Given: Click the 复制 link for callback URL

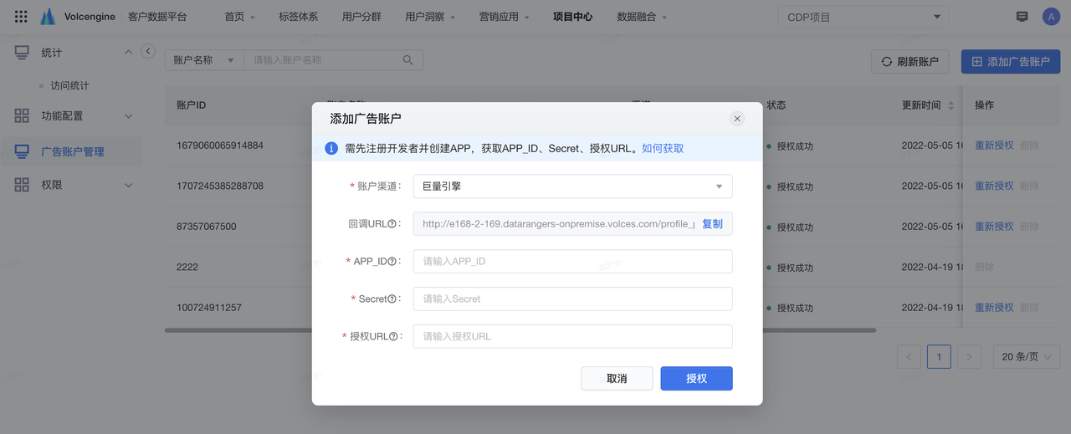Looking at the screenshot, I should 712,224.
